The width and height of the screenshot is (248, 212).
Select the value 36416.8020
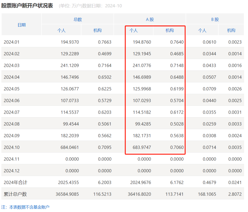[x=139, y=194]
